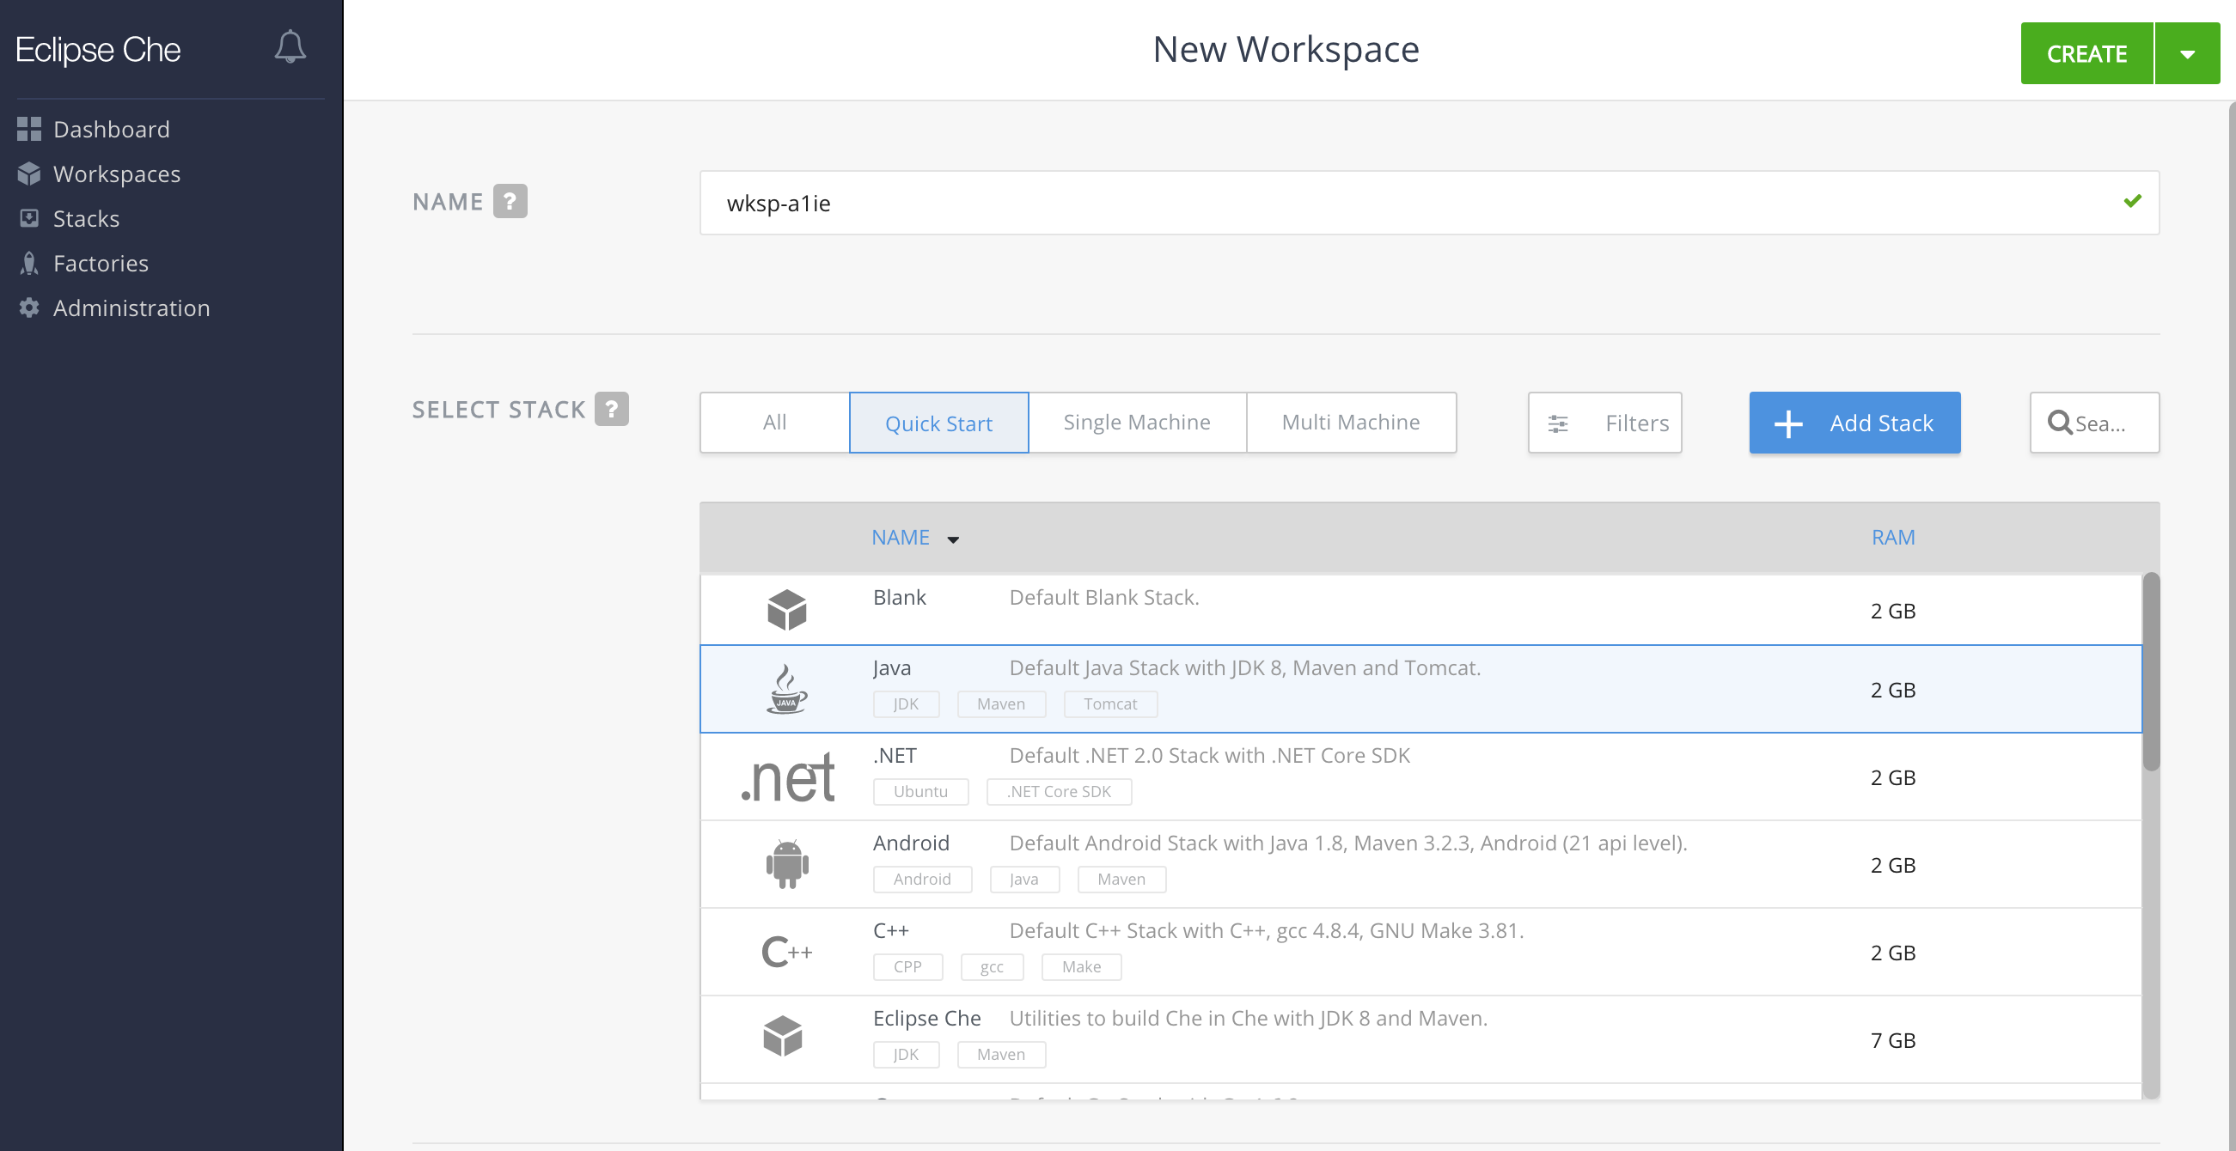Click the SELECT STACK help icon

[611, 409]
